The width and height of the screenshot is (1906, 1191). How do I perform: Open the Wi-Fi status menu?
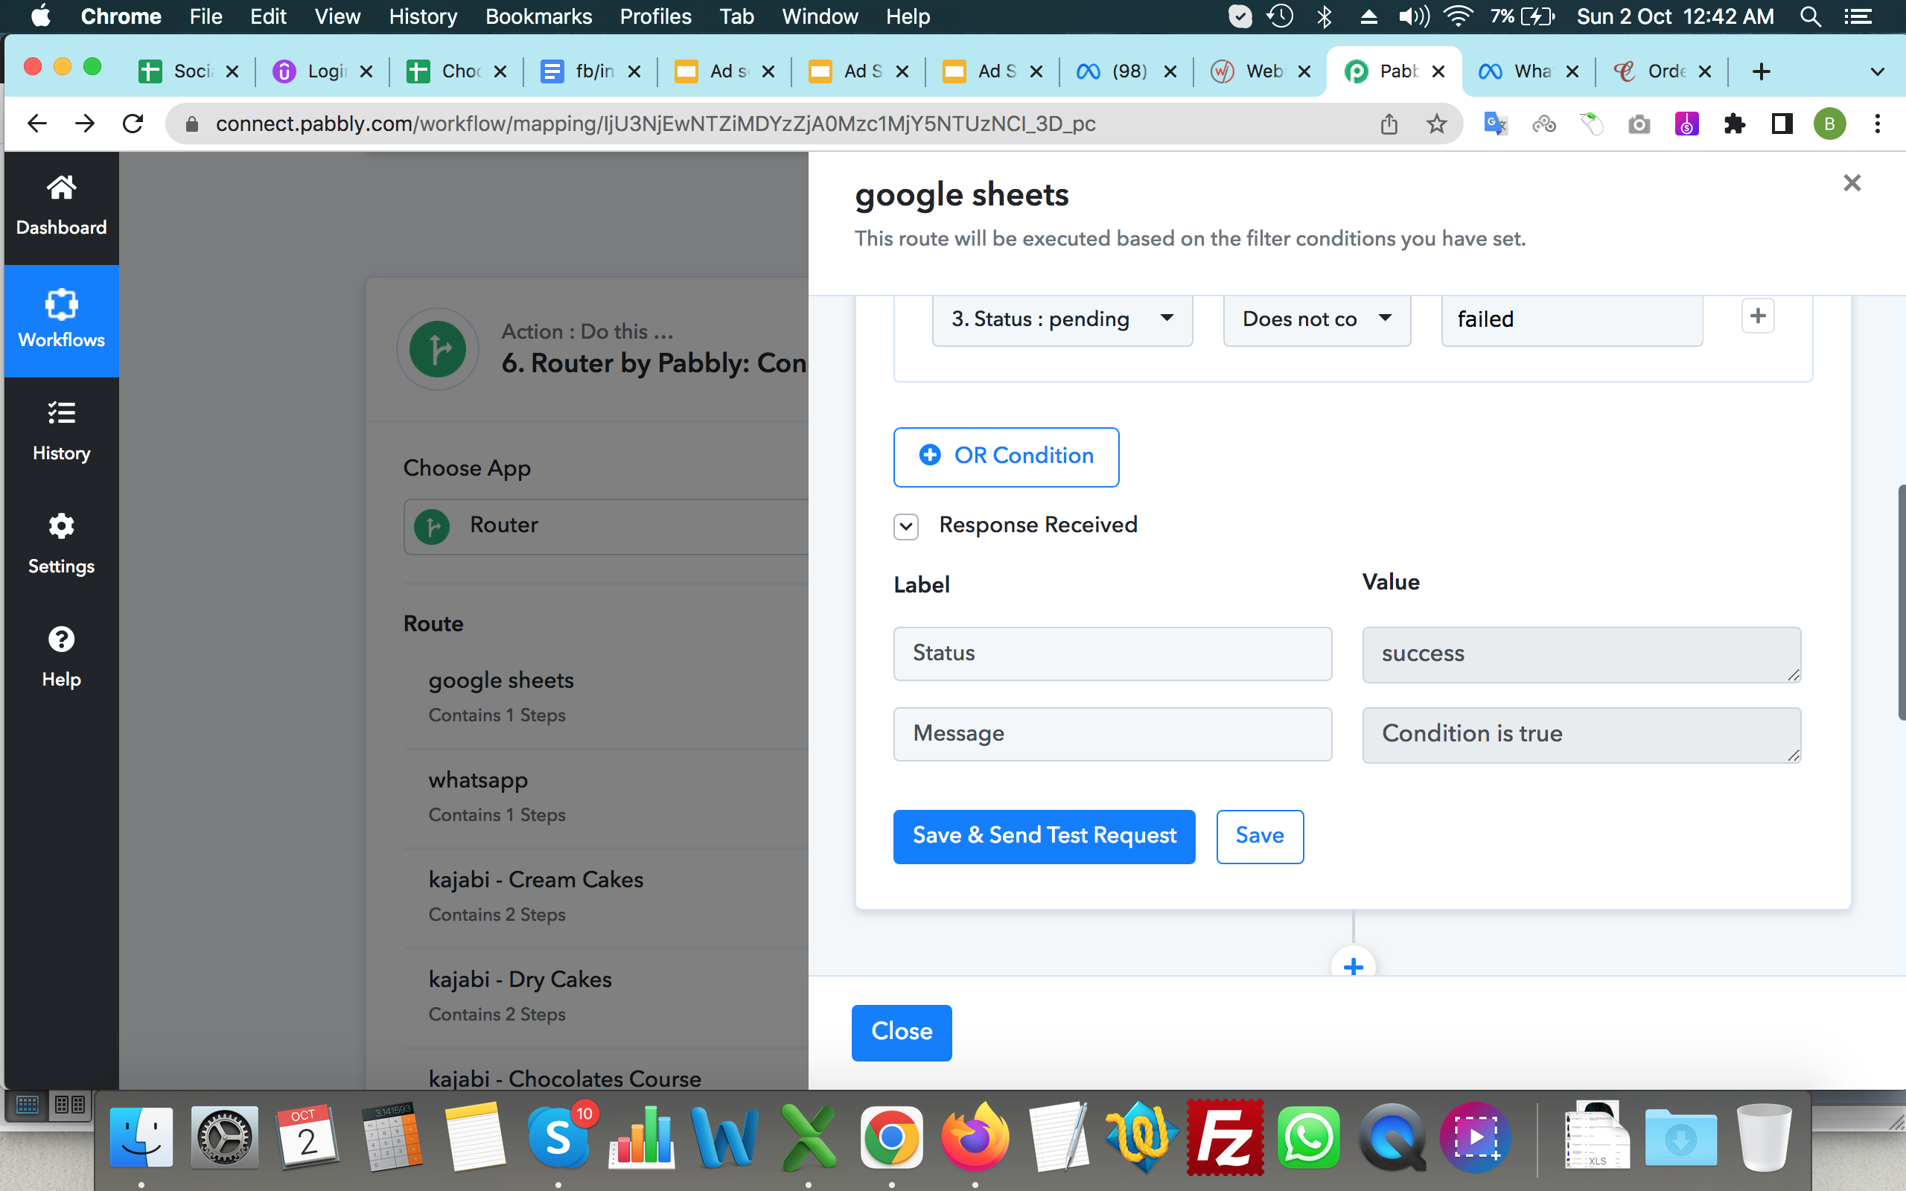tap(1458, 16)
